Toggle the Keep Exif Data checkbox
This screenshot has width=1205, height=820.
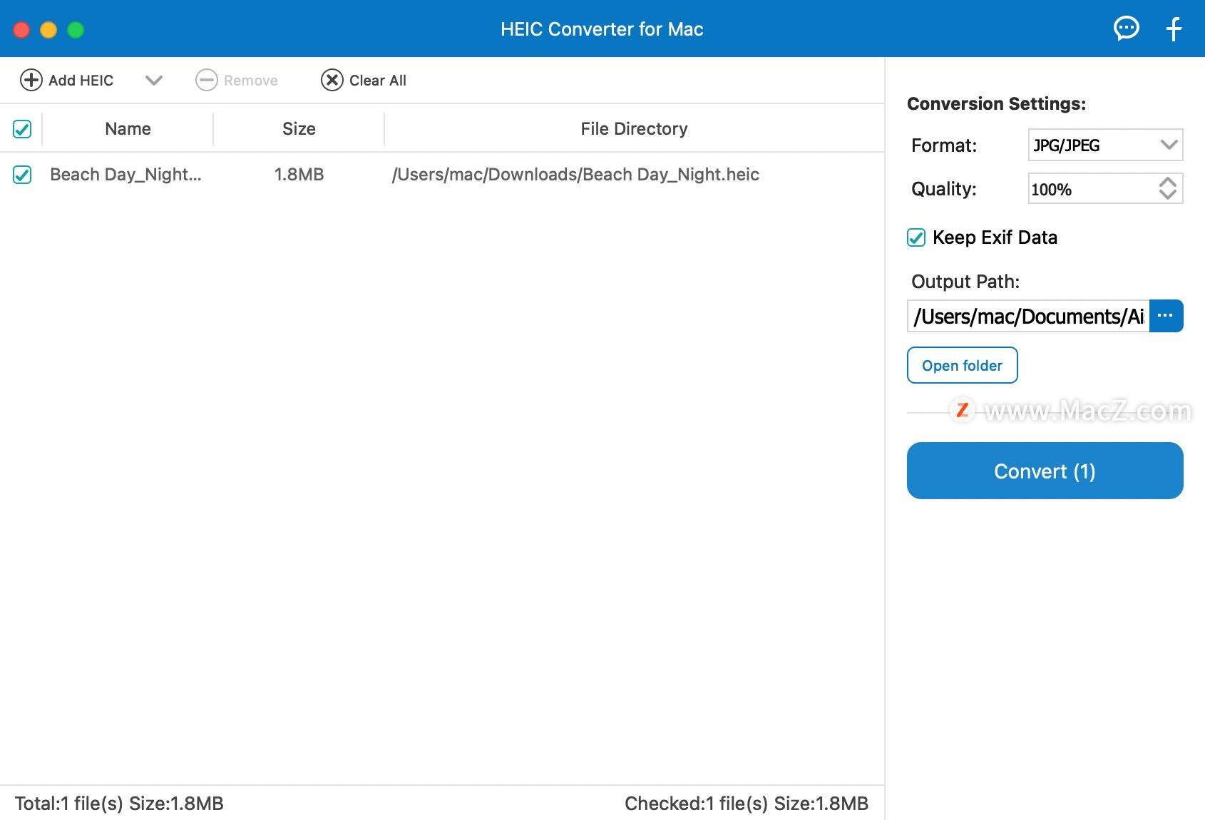916,237
